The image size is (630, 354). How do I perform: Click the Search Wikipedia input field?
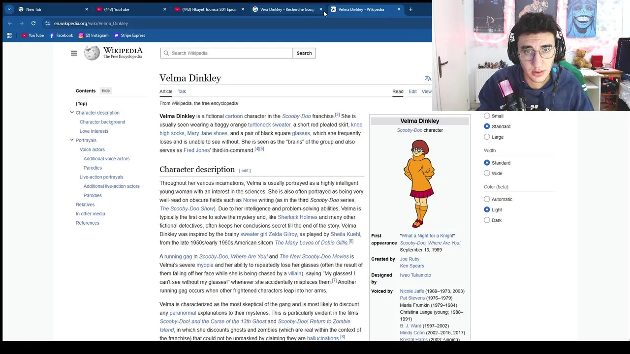[x=226, y=53]
